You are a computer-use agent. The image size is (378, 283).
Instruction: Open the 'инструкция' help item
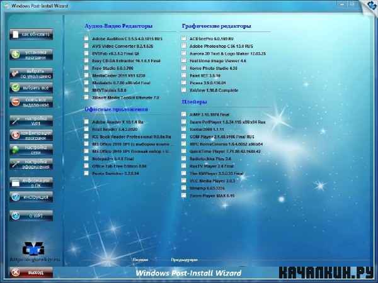pyautogui.click(x=31, y=197)
